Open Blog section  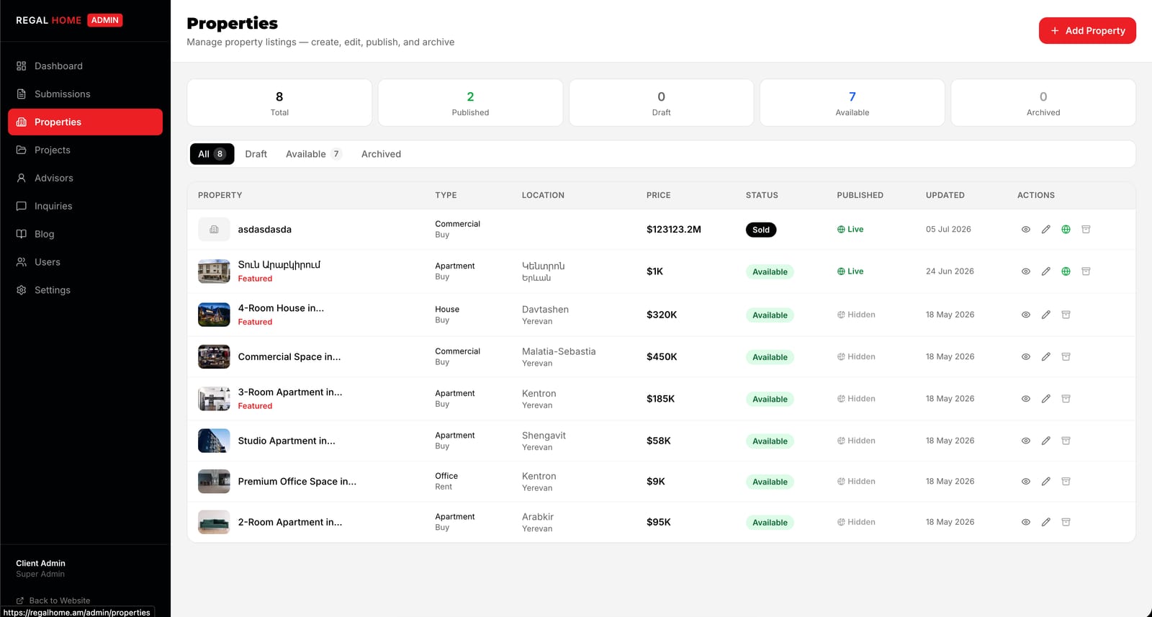(x=85, y=235)
